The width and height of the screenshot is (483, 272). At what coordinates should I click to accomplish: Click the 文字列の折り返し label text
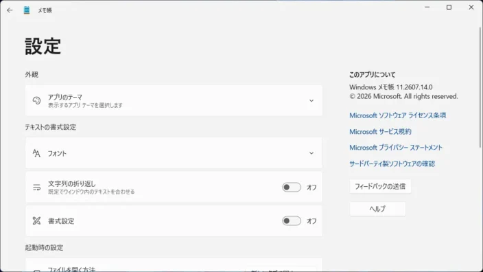[x=72, y=184]
